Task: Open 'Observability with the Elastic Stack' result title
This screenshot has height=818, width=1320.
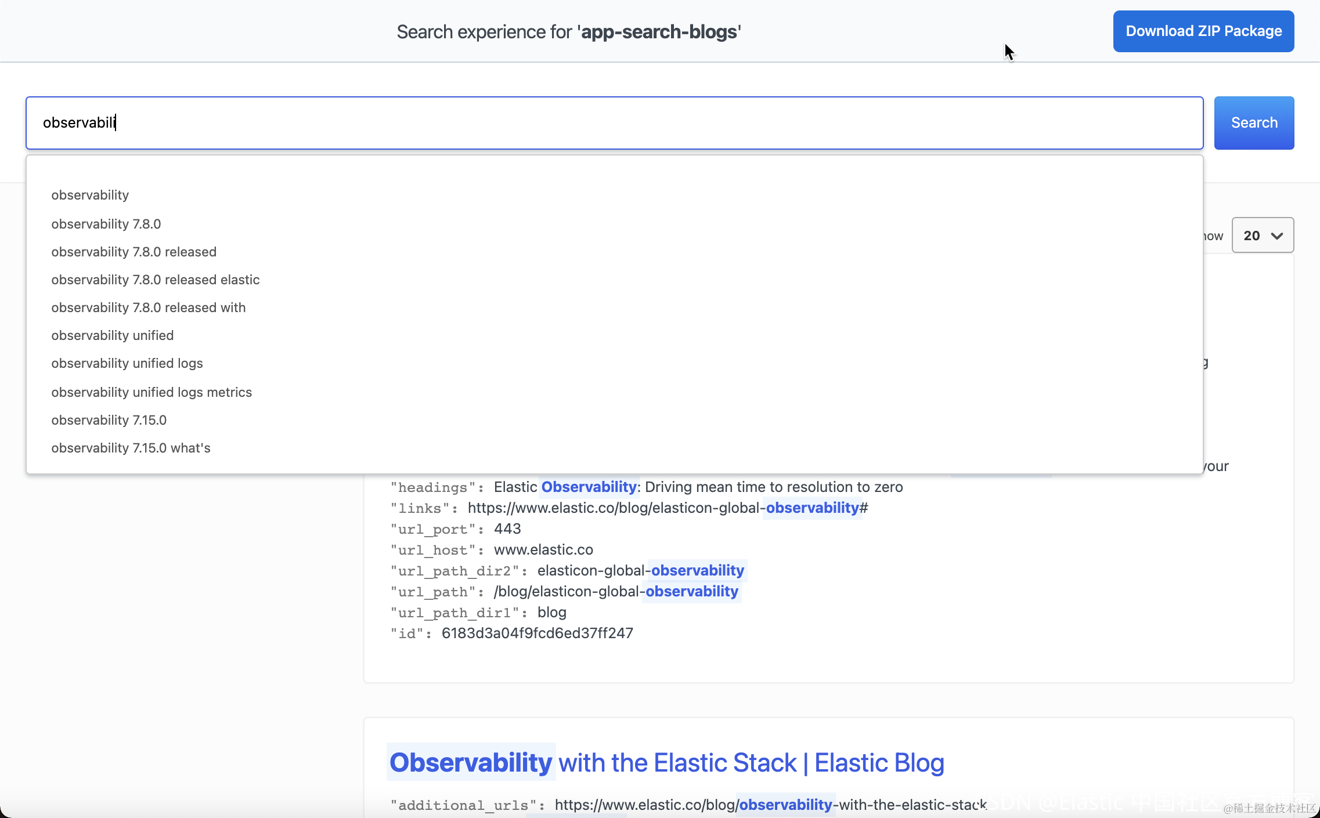Action: click(x=666, y=762)
